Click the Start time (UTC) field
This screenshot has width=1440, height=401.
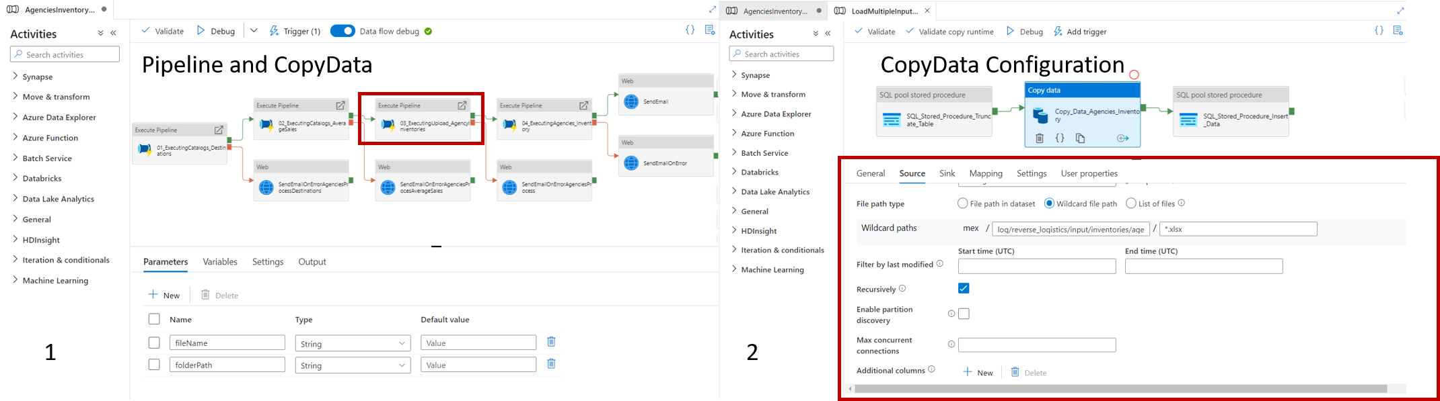click(1036, 267)
